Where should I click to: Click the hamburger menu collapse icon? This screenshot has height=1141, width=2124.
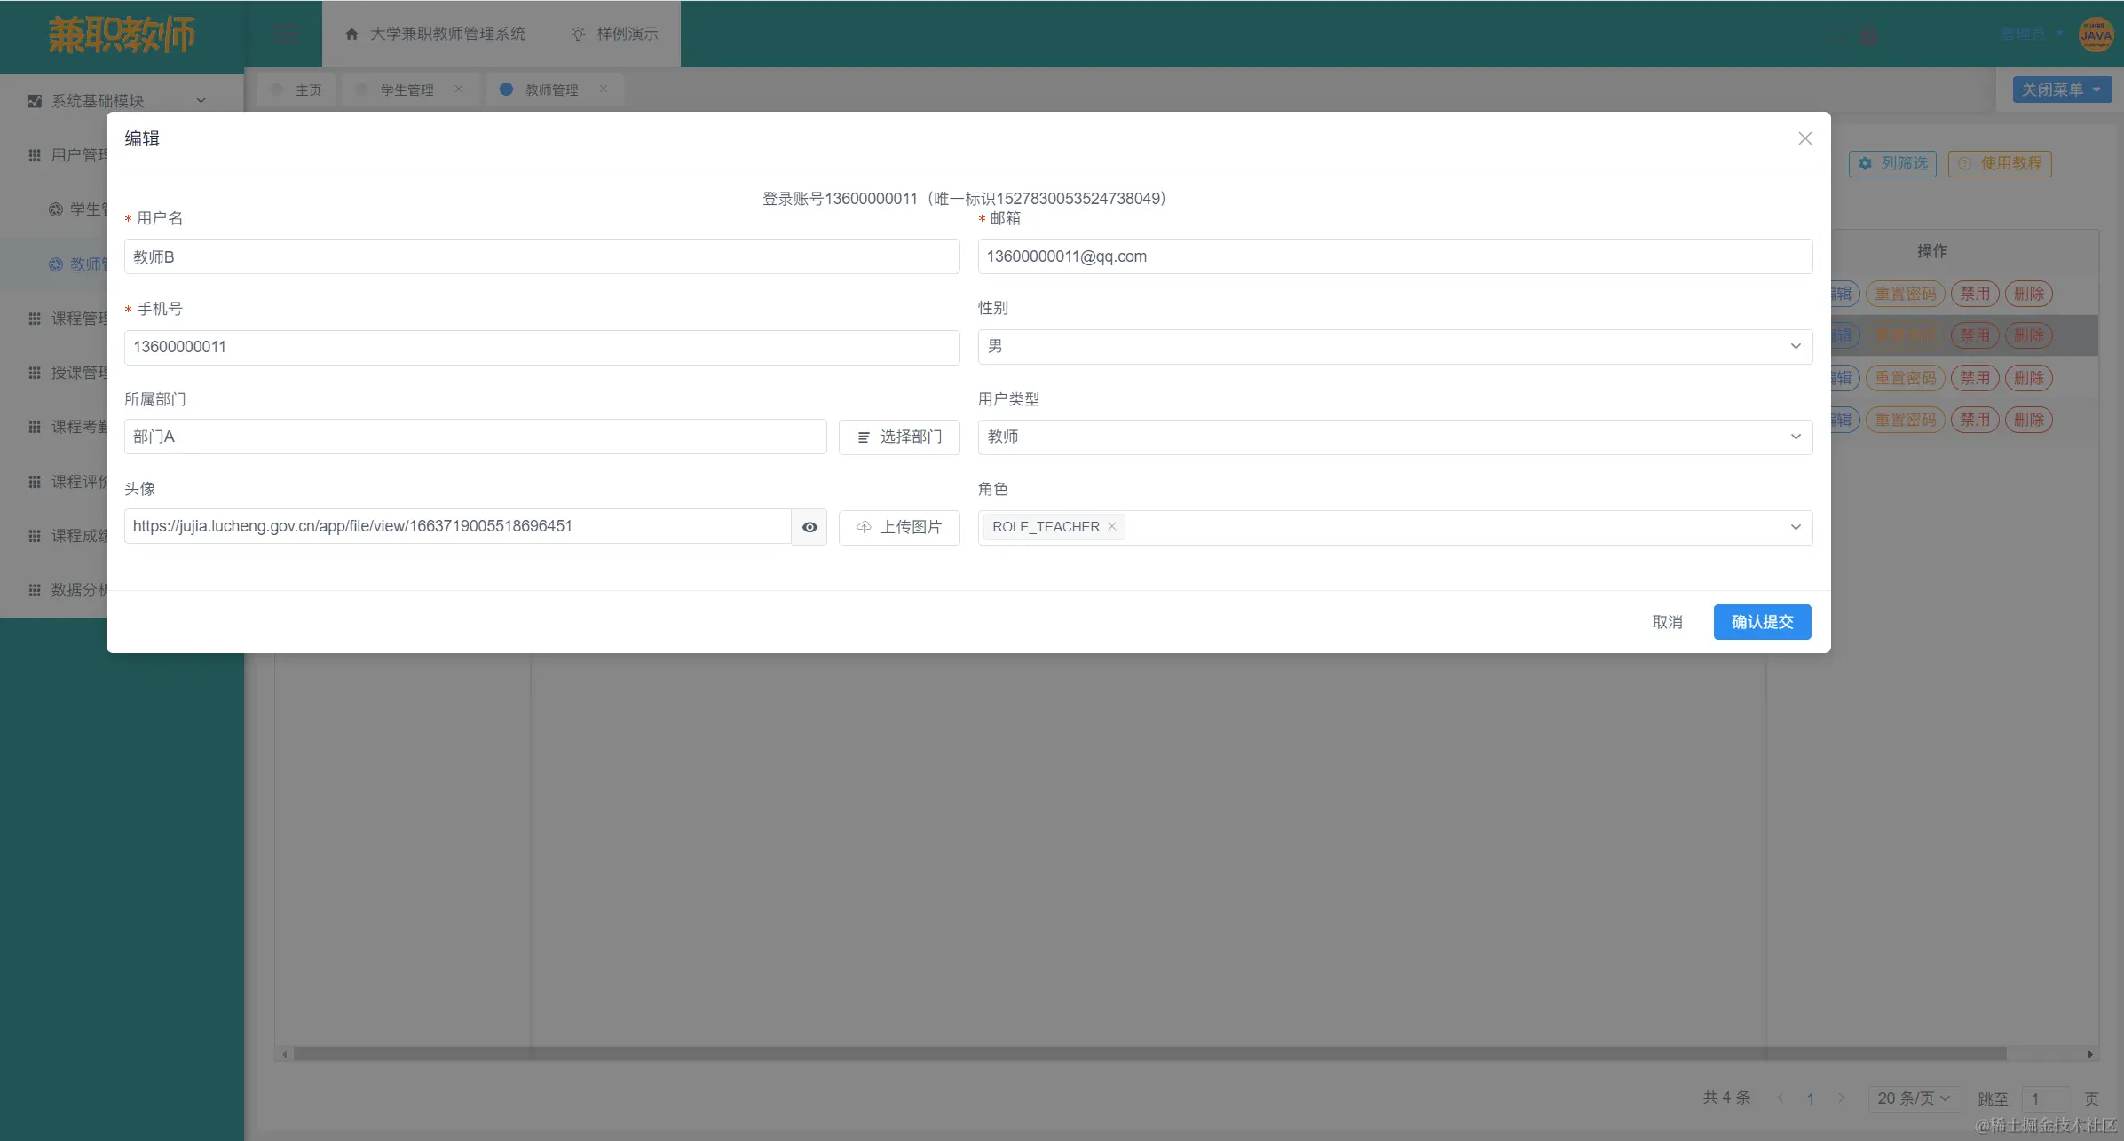(286, 34)
